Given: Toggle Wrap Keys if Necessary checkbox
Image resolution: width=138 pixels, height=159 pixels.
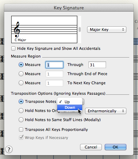Looking at the screenshot, I should tap(21, 138).
